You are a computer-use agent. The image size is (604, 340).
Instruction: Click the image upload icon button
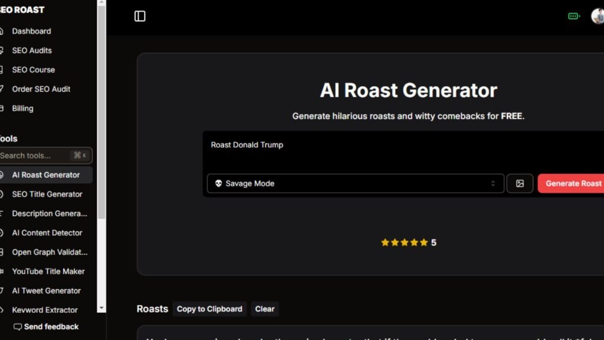[x=520, y=183]
